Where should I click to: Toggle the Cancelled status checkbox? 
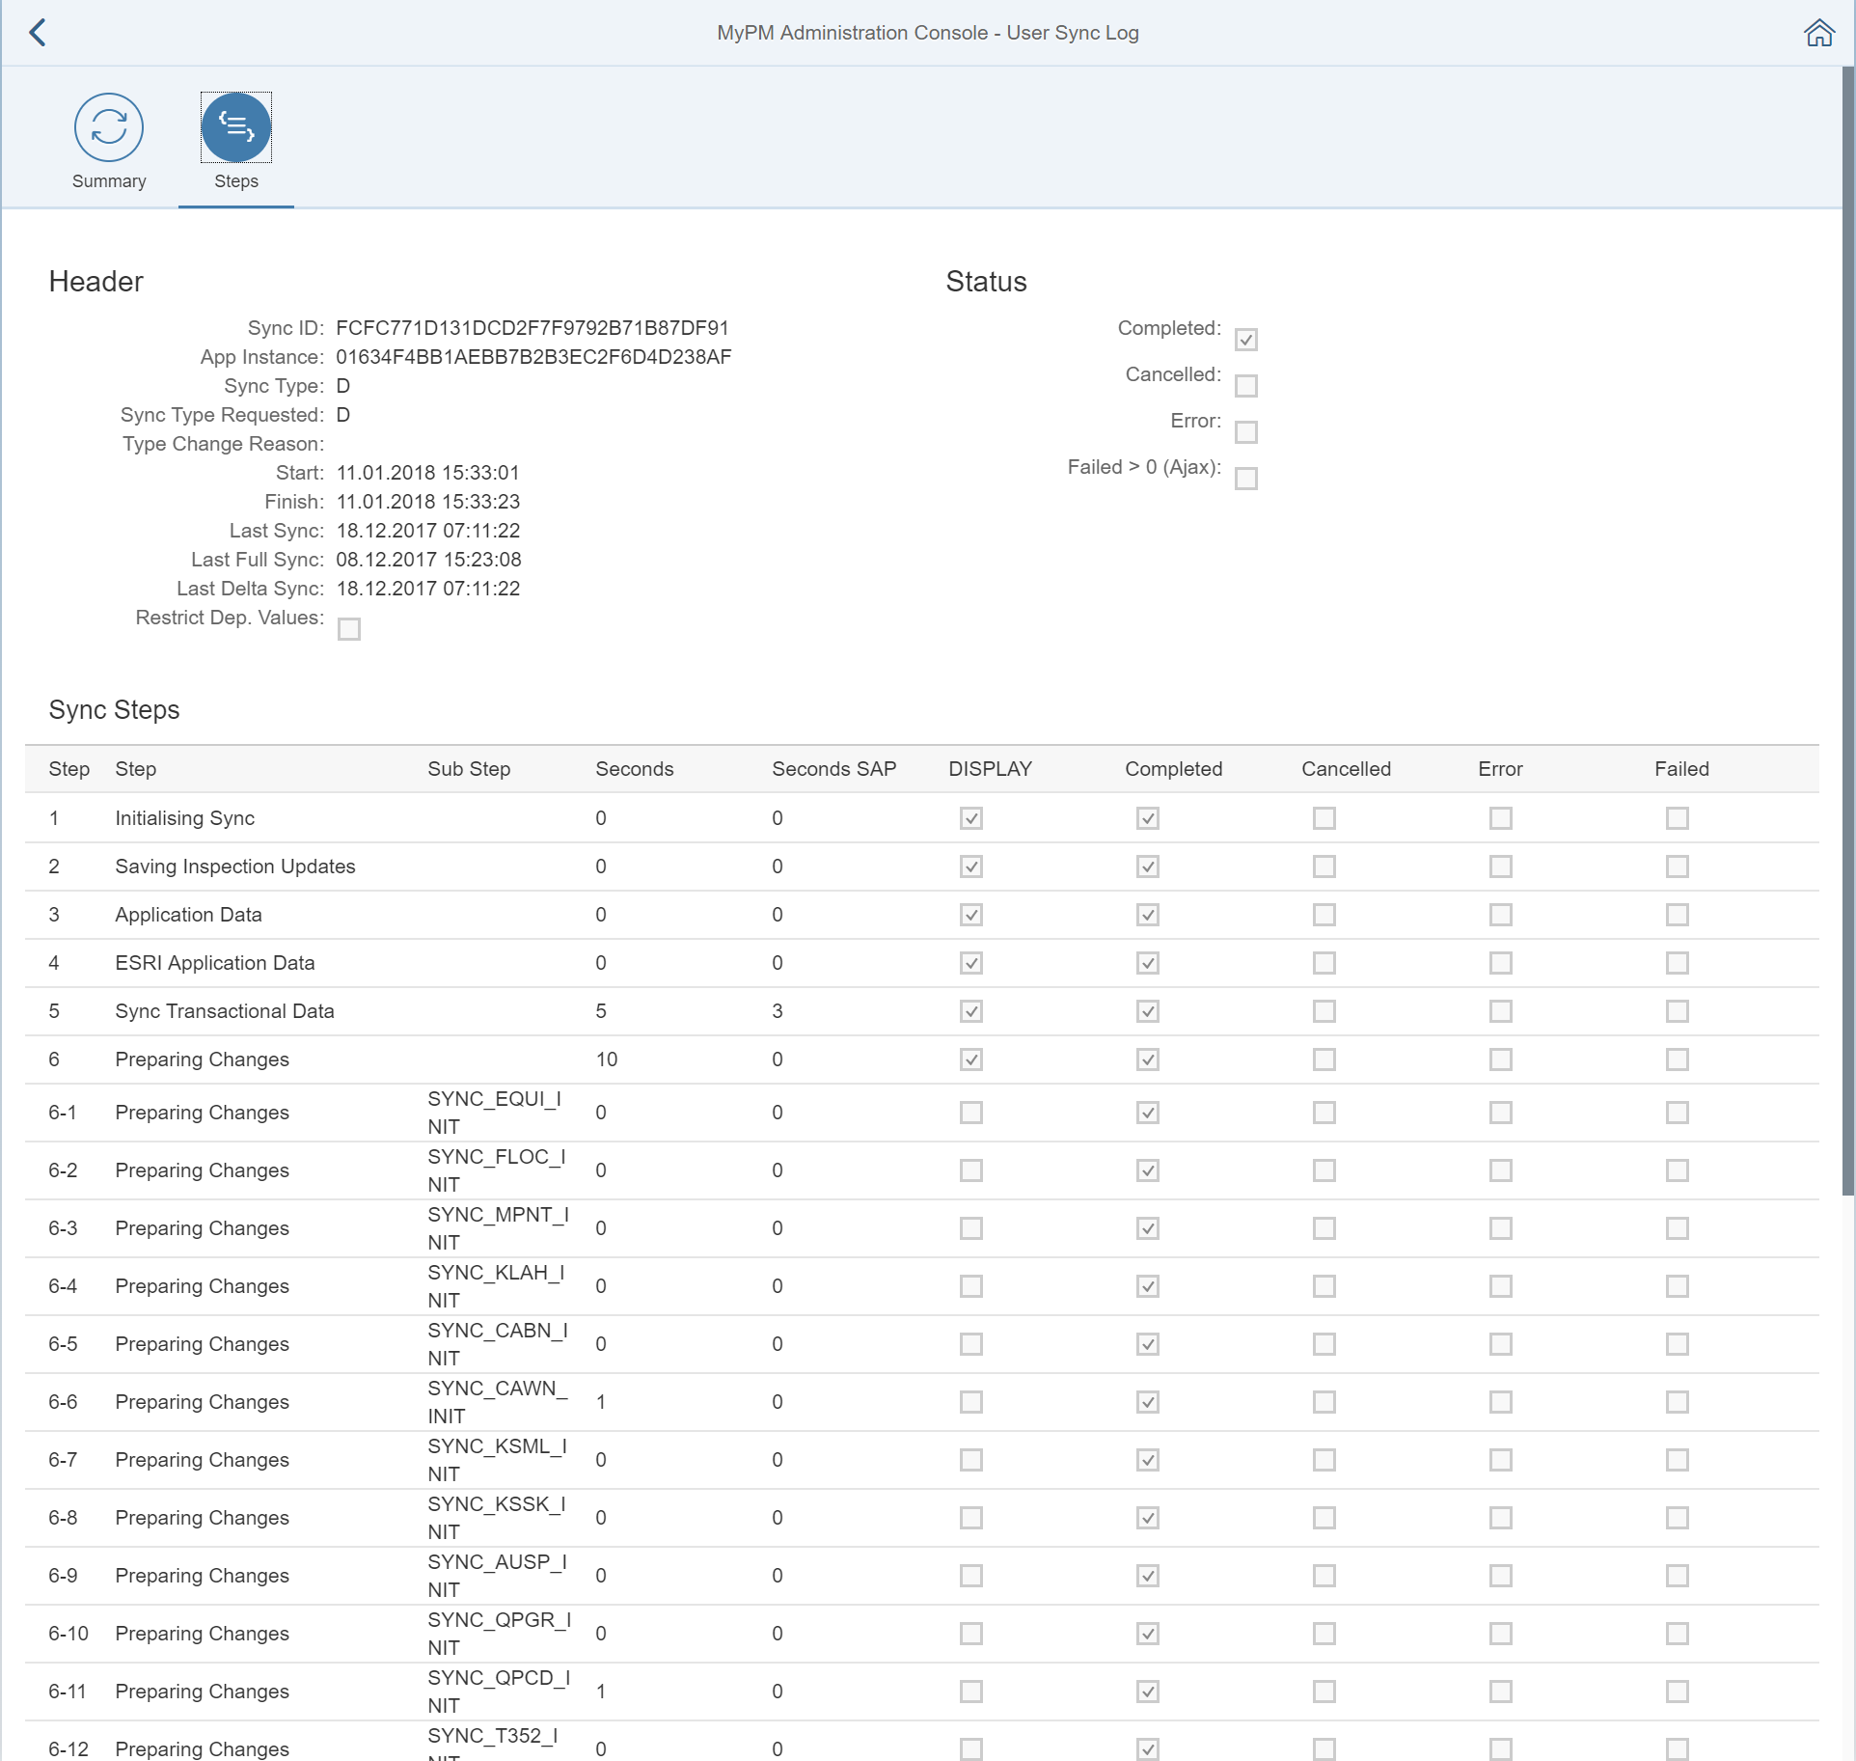click(x=1245, y=386)
